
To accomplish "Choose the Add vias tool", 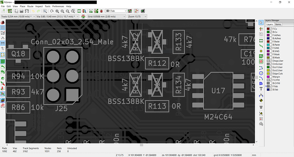I will (x=261, y=51).
